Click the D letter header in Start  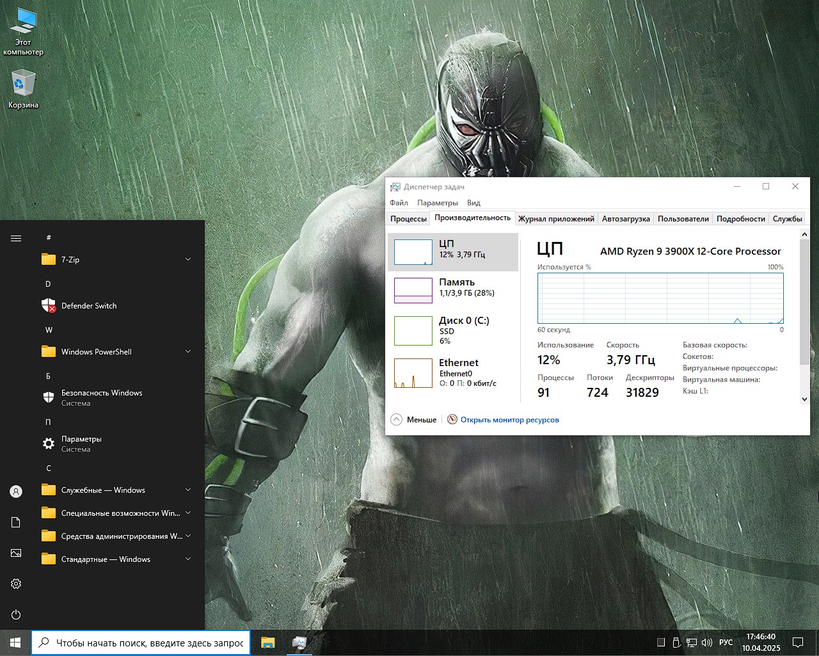tap(48, 284)
